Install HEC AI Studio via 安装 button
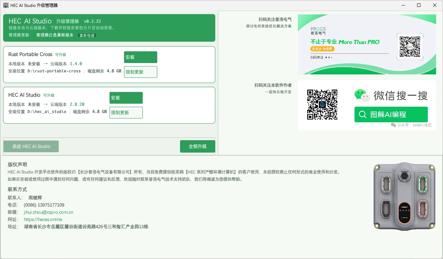443x259 pixels. [x=126, y=98]
